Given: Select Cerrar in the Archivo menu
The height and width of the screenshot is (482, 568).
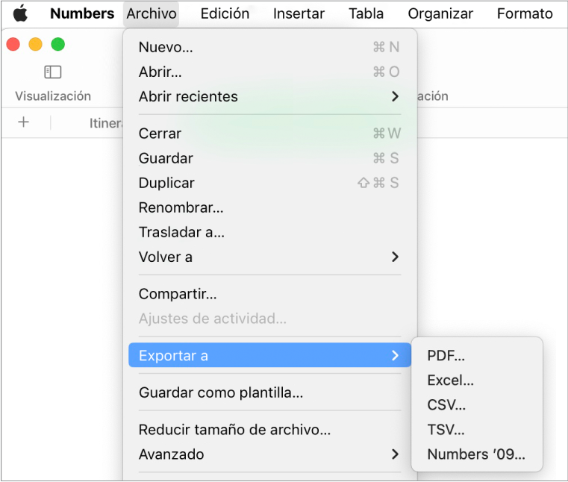Looking at the screenshot, I should coord(270,134).
